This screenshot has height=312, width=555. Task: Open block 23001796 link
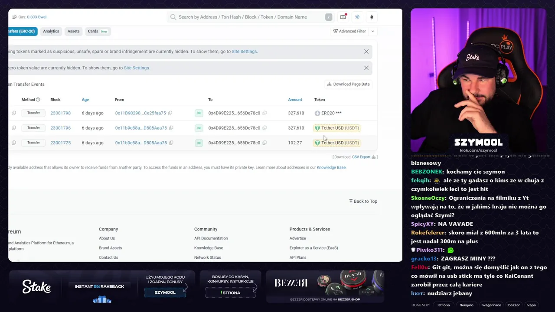(x=60, y=128)
